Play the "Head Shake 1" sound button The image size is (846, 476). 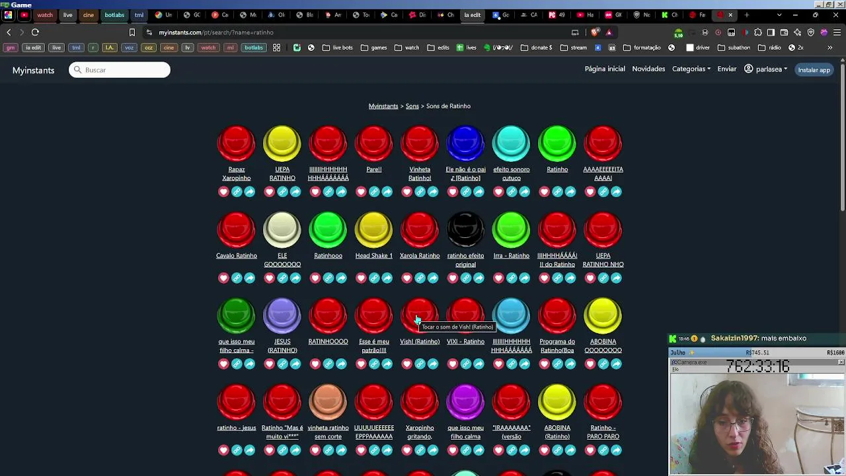pyautogui.click(x=373, y=229)
